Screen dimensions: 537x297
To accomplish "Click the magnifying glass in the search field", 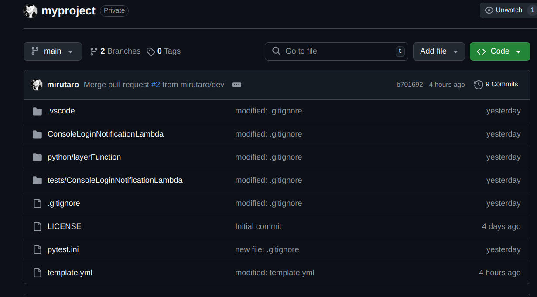I will (276, 51).
